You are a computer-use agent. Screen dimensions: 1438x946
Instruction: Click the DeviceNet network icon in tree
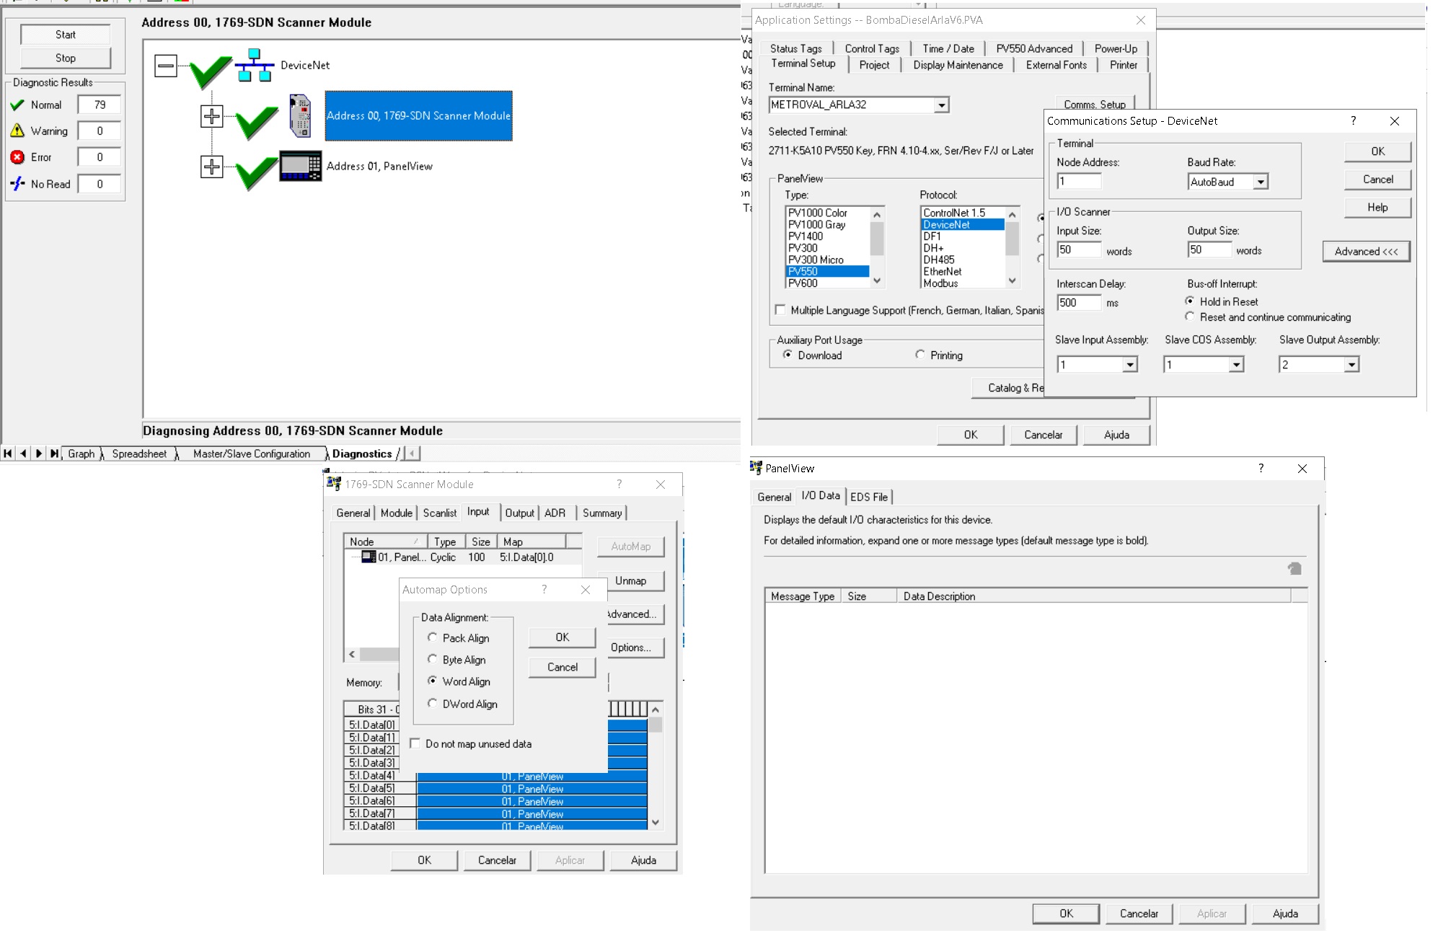[254, 65]
